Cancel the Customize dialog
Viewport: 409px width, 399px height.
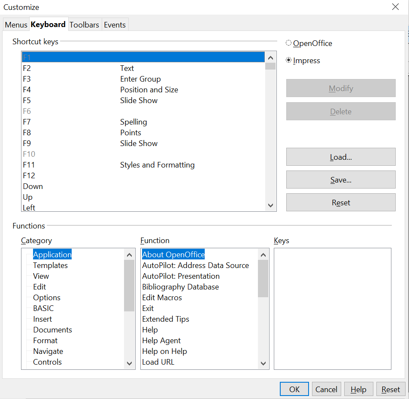pyautogui.click(x=326, y=389)
